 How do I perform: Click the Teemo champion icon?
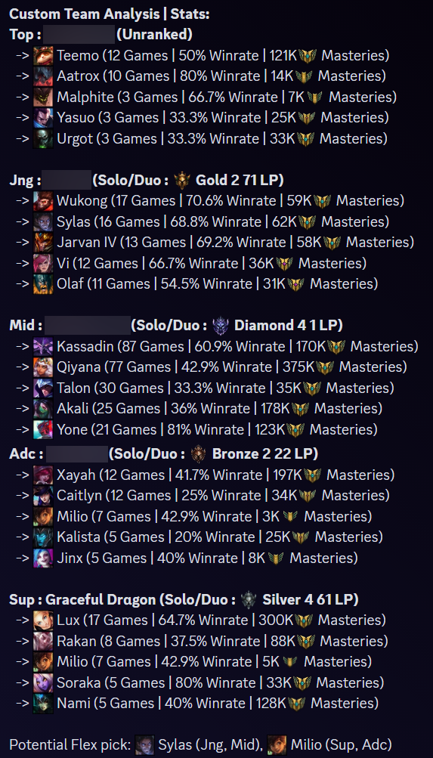(43, 56)
